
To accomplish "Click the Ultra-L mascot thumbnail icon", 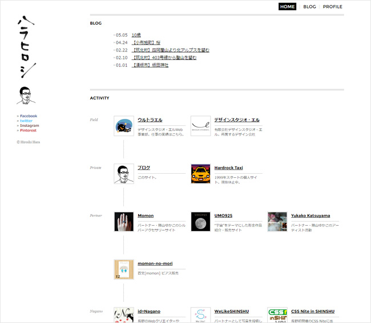I will tap(124, 126).
